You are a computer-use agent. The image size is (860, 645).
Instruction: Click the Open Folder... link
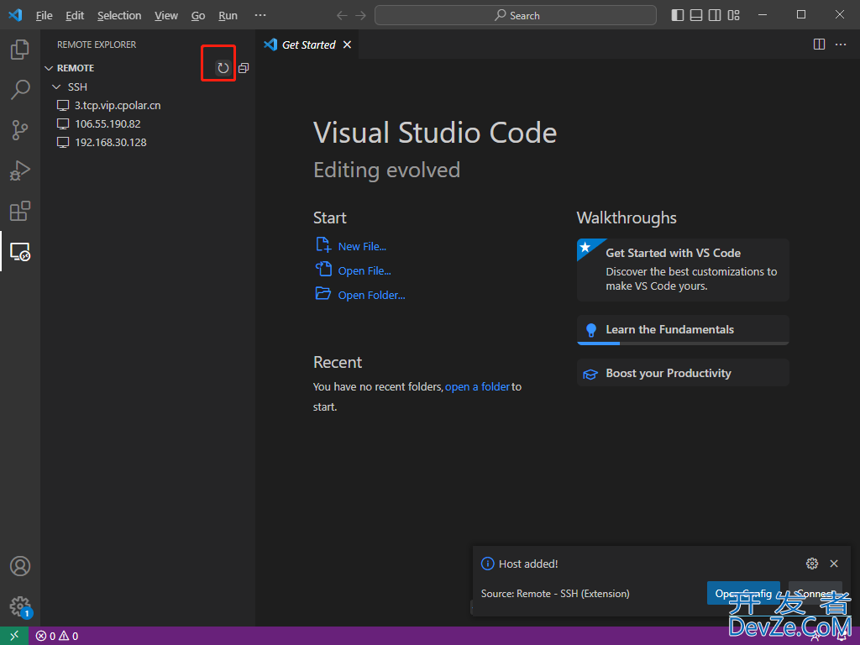pos(371,295)
